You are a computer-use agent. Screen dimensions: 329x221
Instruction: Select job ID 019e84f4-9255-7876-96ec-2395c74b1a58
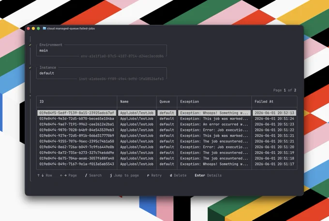point(76,142)
